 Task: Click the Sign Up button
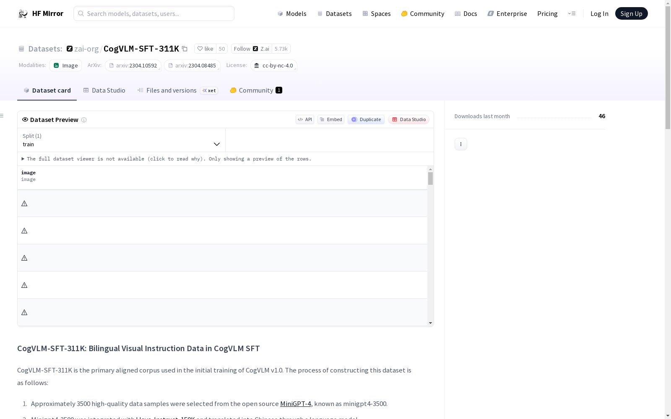tap(631, 13)
